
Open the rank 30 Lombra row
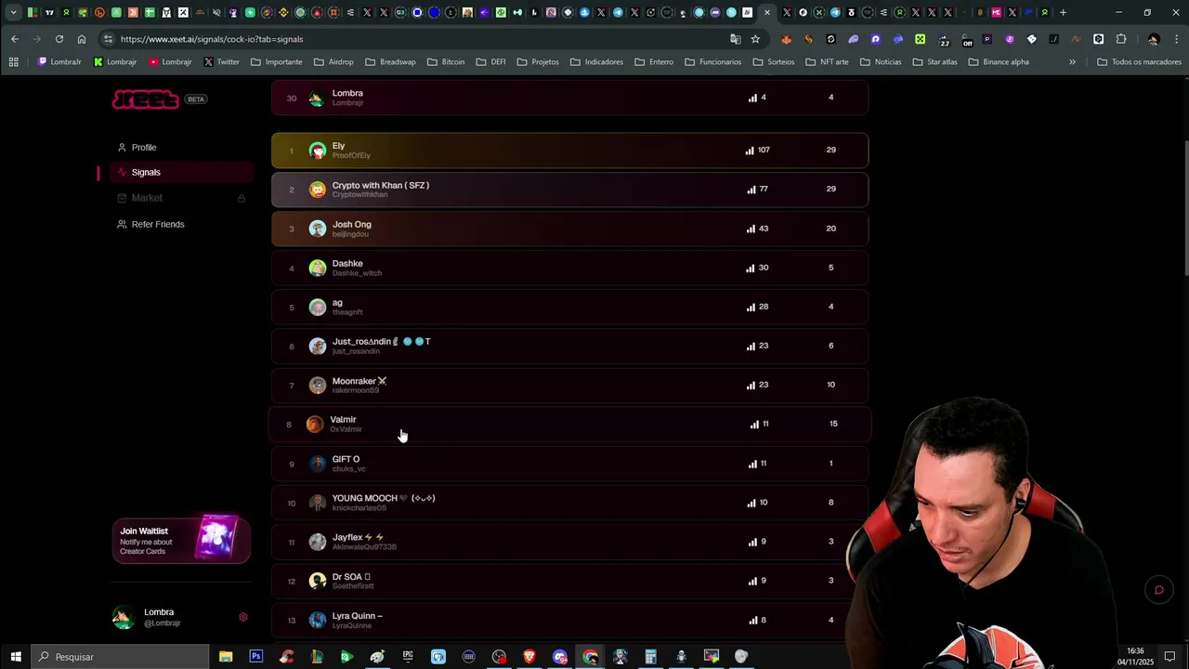pyautogui.click(x=569, y=98)
